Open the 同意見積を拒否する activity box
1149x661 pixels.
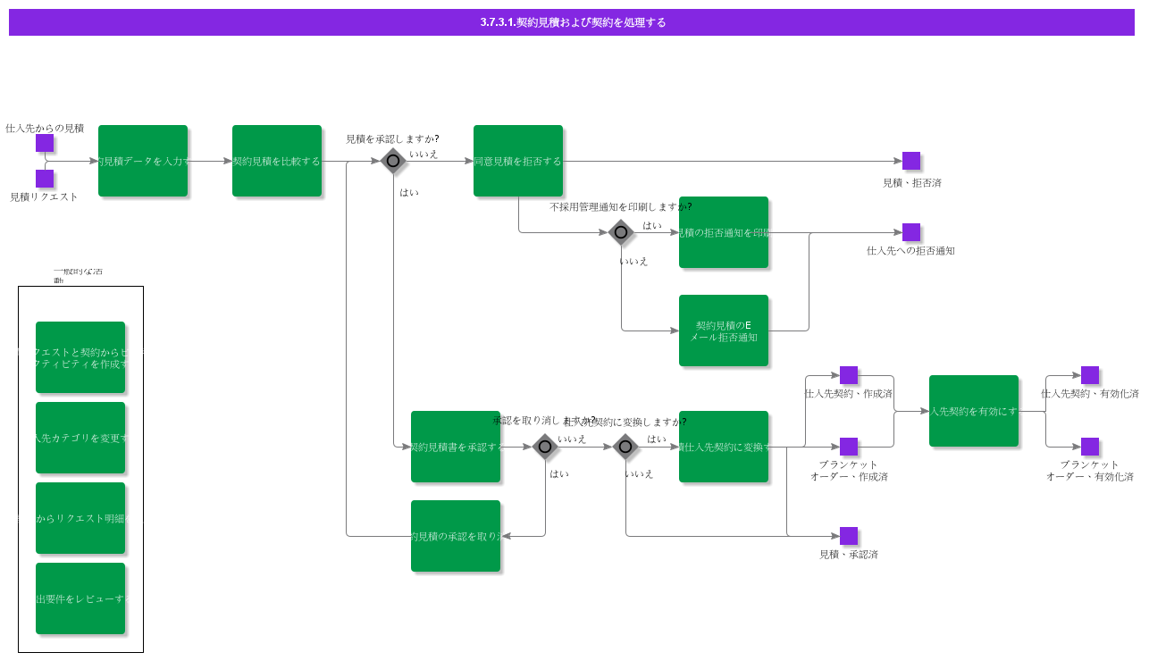(518, 161)
